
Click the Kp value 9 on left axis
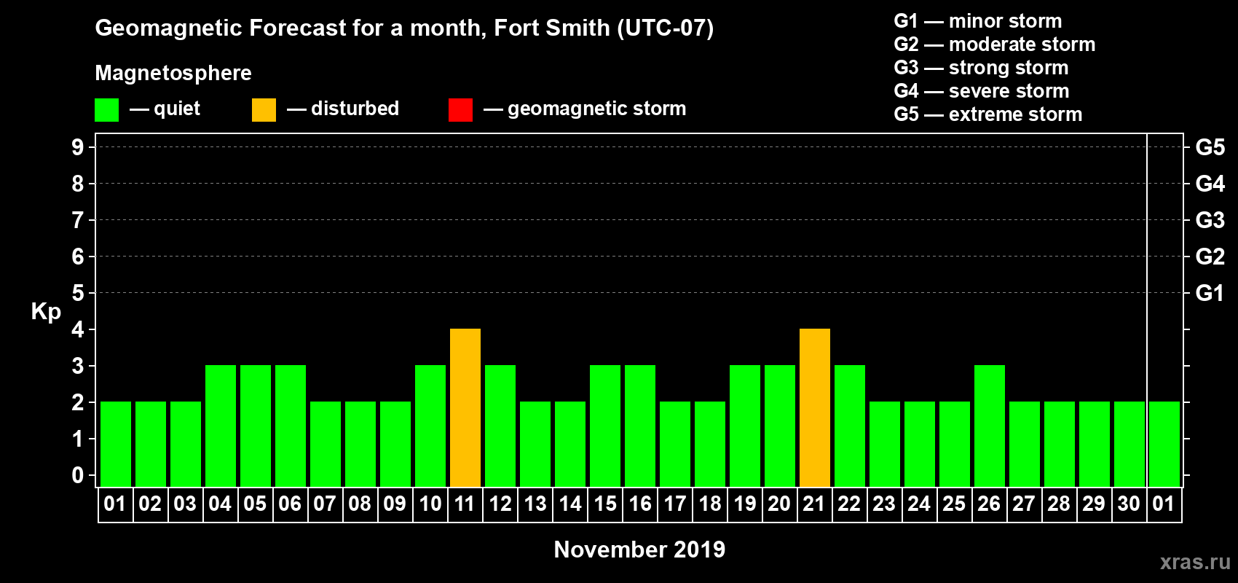pos(78,147)
